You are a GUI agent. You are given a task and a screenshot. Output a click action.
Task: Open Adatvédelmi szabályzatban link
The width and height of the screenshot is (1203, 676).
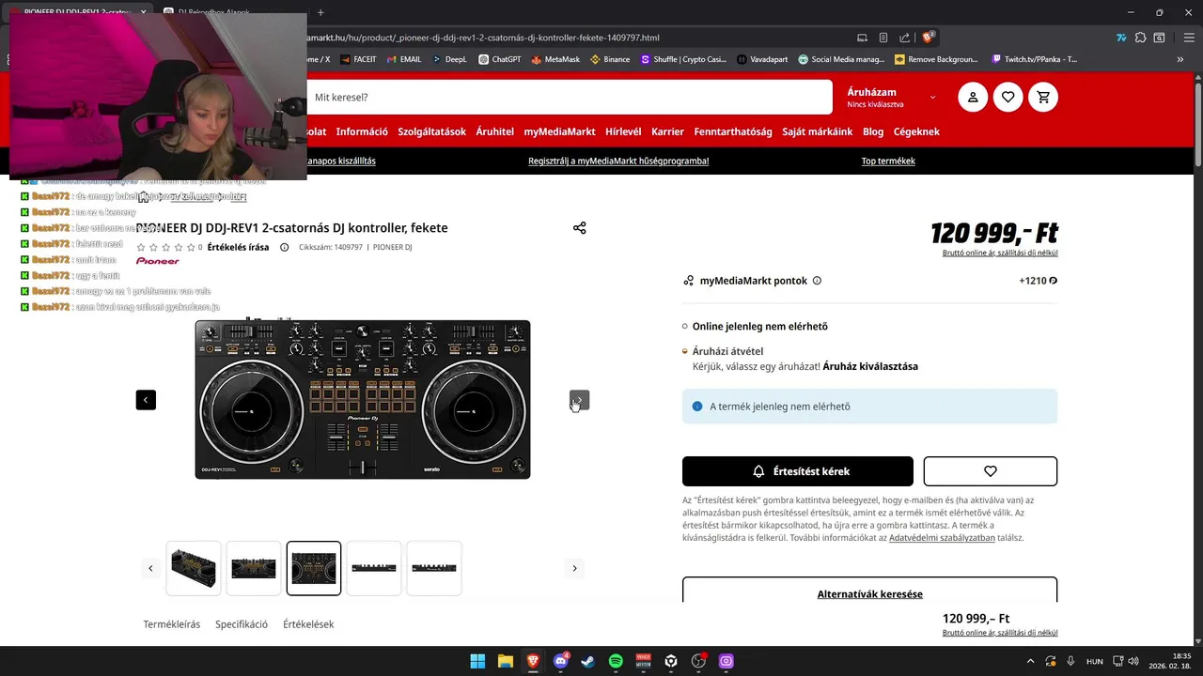coord(942,538)
